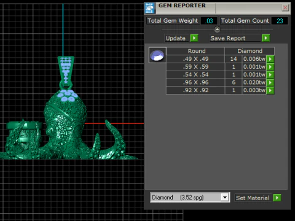Click the Total Gem Weight label
The height and width of the screenshot is (221, 295).
(x=173, y=21)
